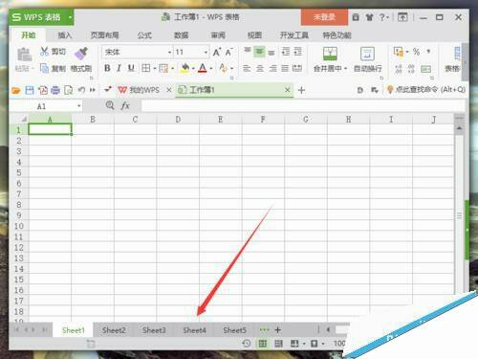Screen dimensions: 478x359
Task: Toggle Underline formatting
Action: (x=131, y=68)
